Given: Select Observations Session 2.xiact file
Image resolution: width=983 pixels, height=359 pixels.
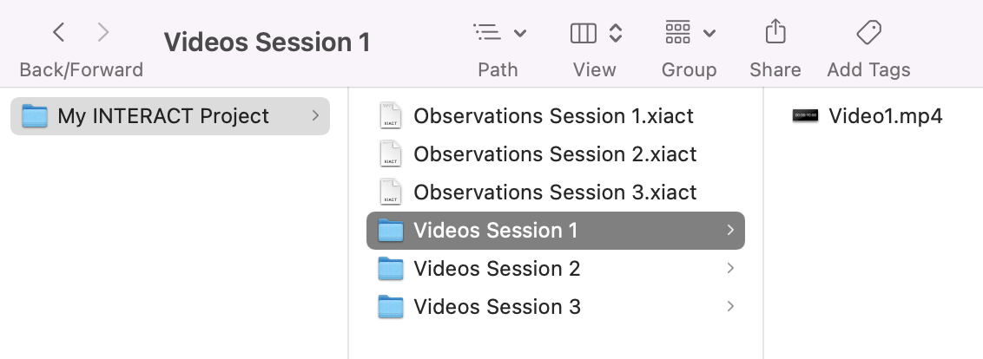Looking at the screenshot, I should click(x=556, y=154).
